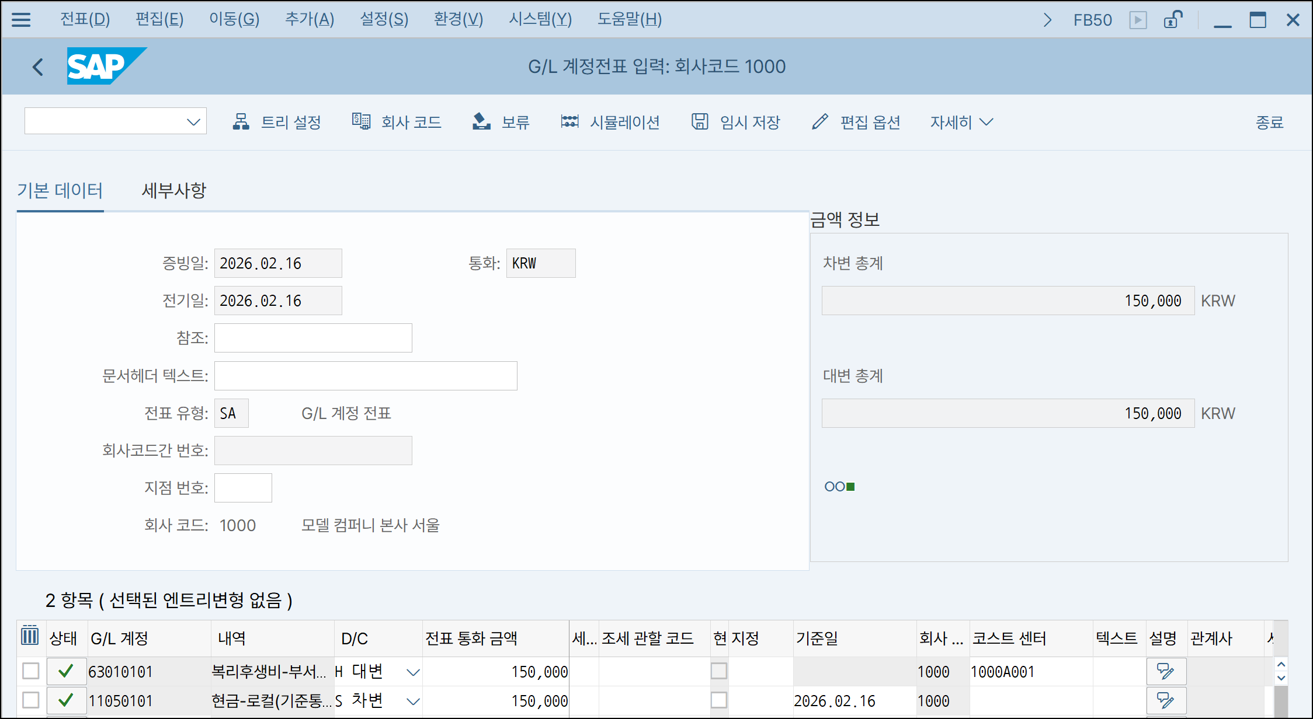Open the D/C dropdown showing 대변
Image resolution: width=1313 pixels, height=719 pixels.
coord(413,672)
